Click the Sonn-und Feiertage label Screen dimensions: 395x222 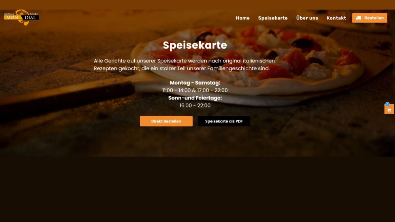coord(195,98)
